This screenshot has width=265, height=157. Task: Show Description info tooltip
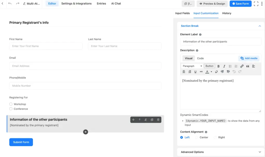click(x=197, y=51)
